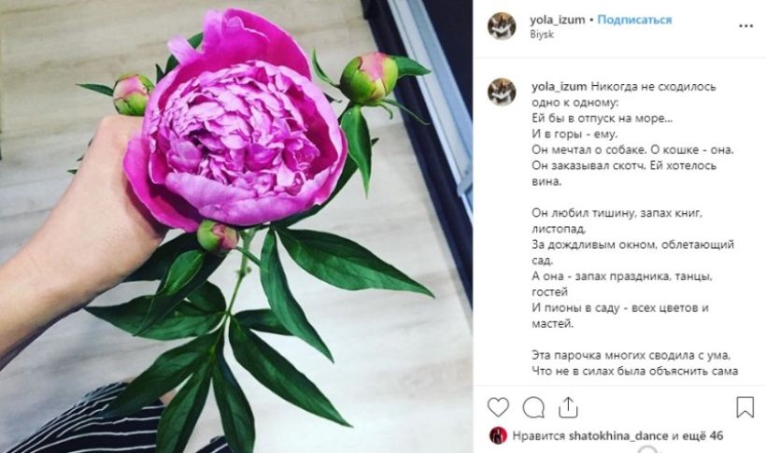Click avatar beside the caption text
This screenshot has width=766, height=453.
click(x=502, y=92)
